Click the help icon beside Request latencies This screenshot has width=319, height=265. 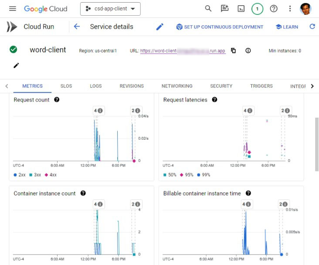[214, 99]
